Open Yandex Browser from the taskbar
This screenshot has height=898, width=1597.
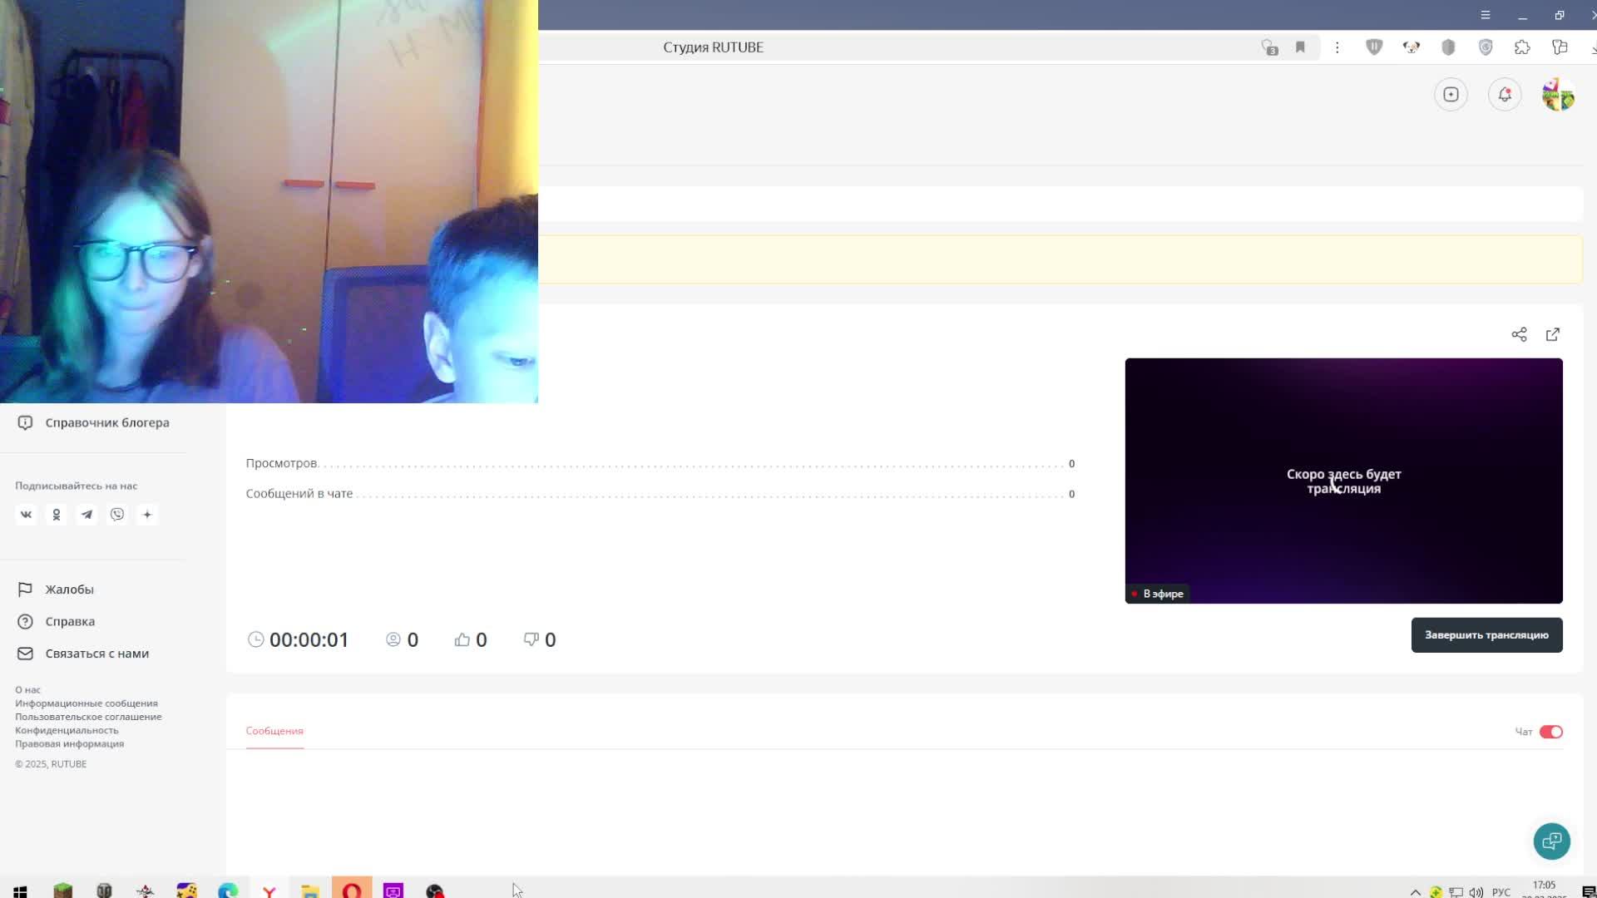point(269,891)
